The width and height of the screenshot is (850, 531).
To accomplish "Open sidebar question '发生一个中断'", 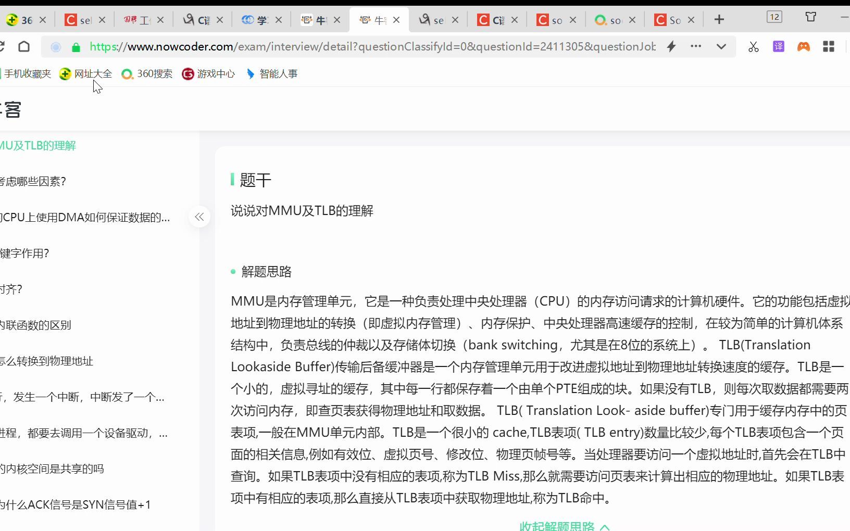I will (82, 397).
